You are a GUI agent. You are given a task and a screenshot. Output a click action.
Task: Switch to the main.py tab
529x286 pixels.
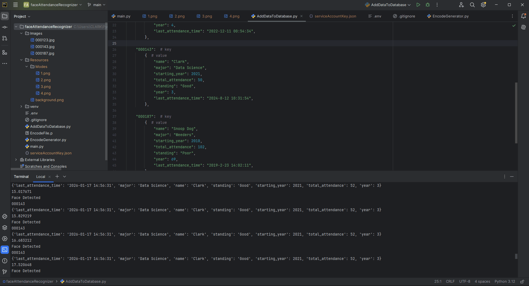(121, 16)
